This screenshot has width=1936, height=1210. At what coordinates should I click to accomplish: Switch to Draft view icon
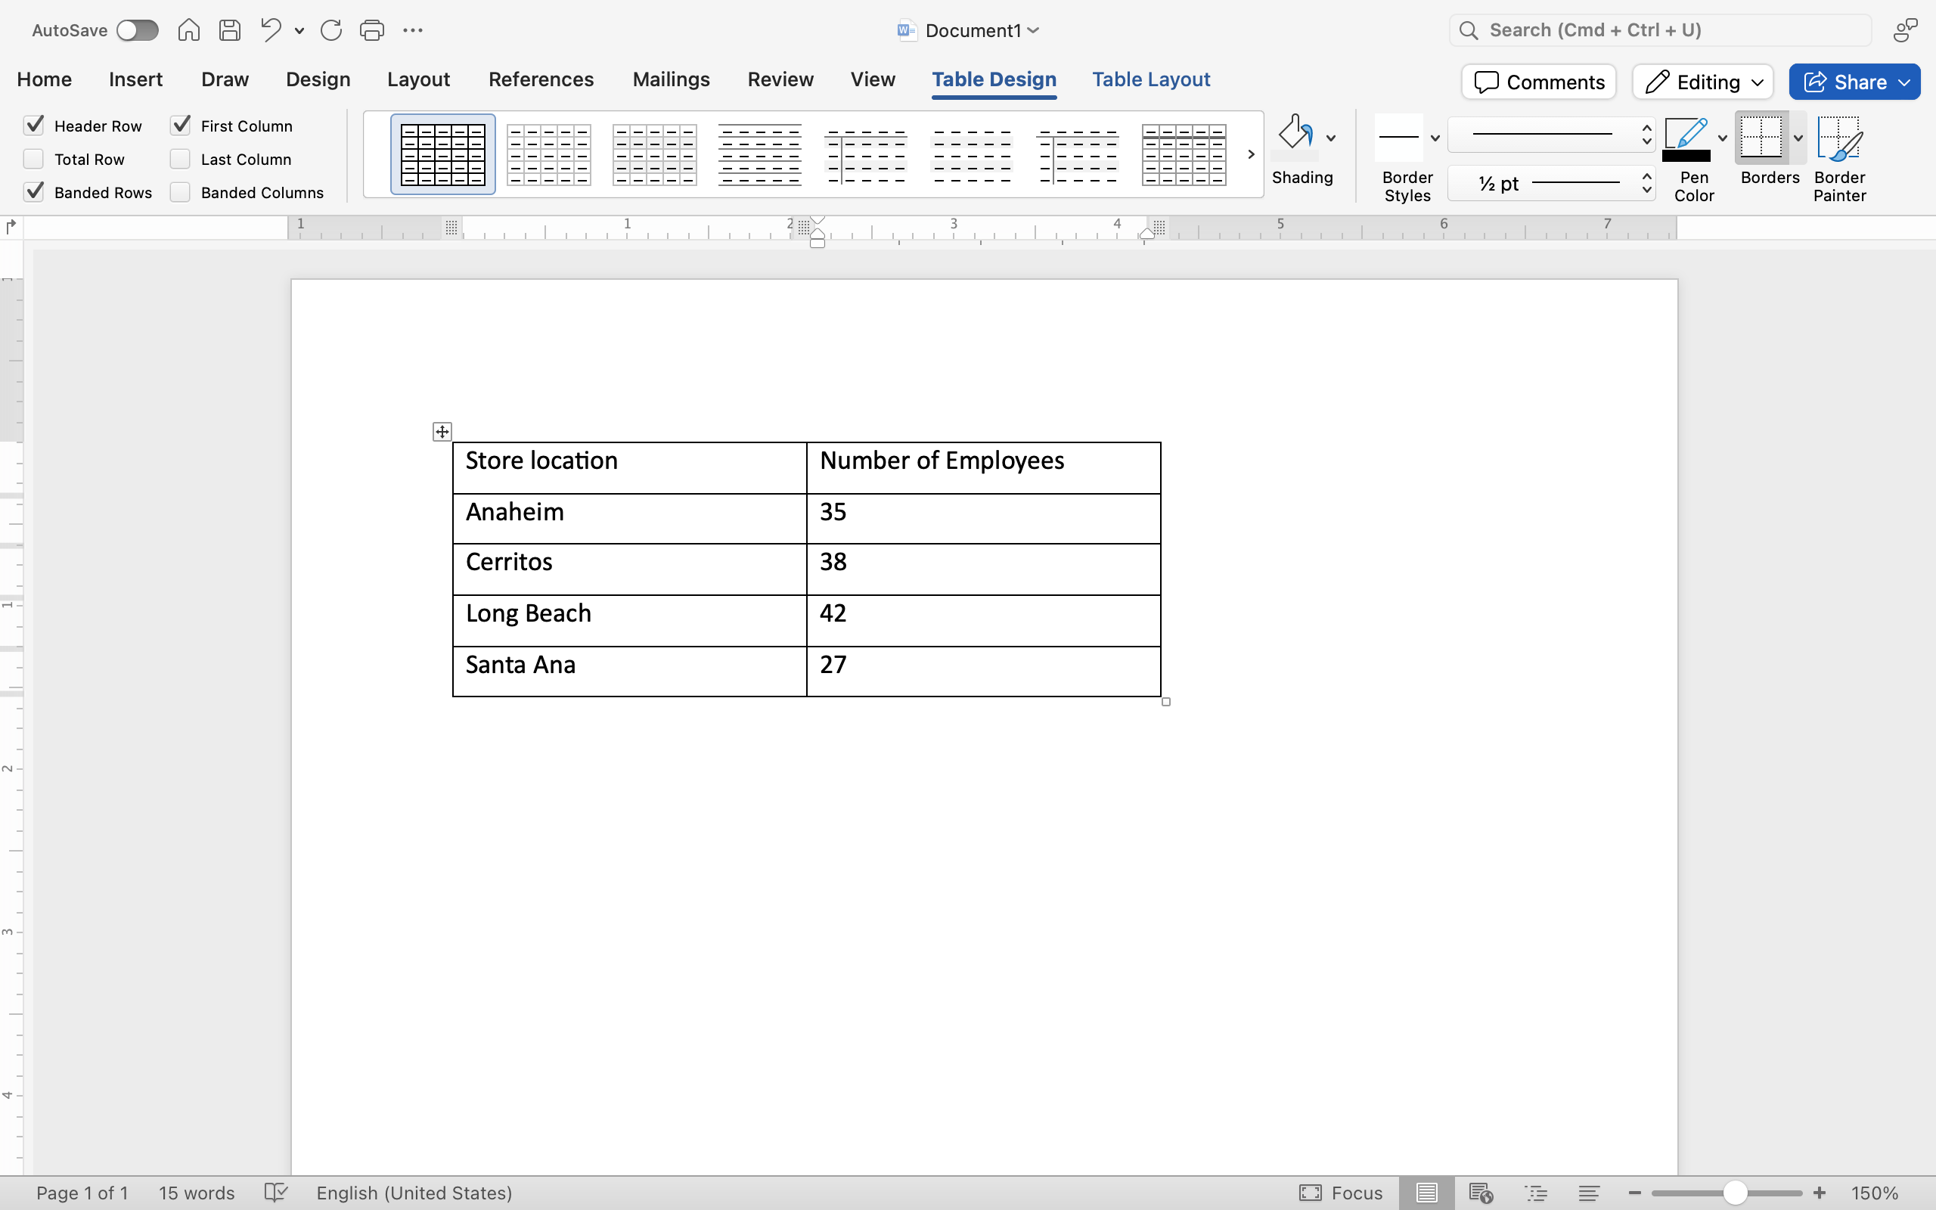1589,1193
